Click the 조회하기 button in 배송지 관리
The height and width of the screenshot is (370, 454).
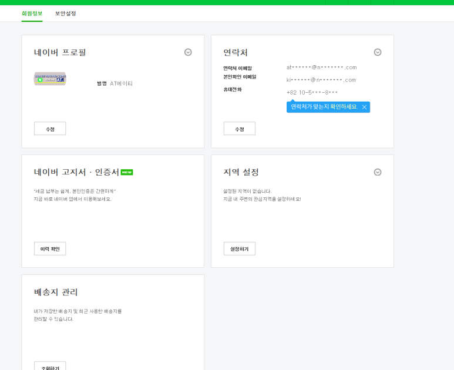click(50, 366)
